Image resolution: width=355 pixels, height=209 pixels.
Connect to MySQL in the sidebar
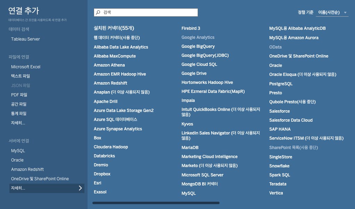point(18,151)
